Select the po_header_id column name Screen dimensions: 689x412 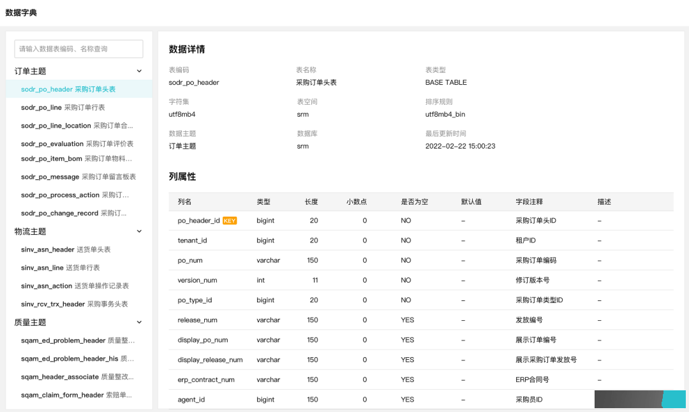[198, 221]
